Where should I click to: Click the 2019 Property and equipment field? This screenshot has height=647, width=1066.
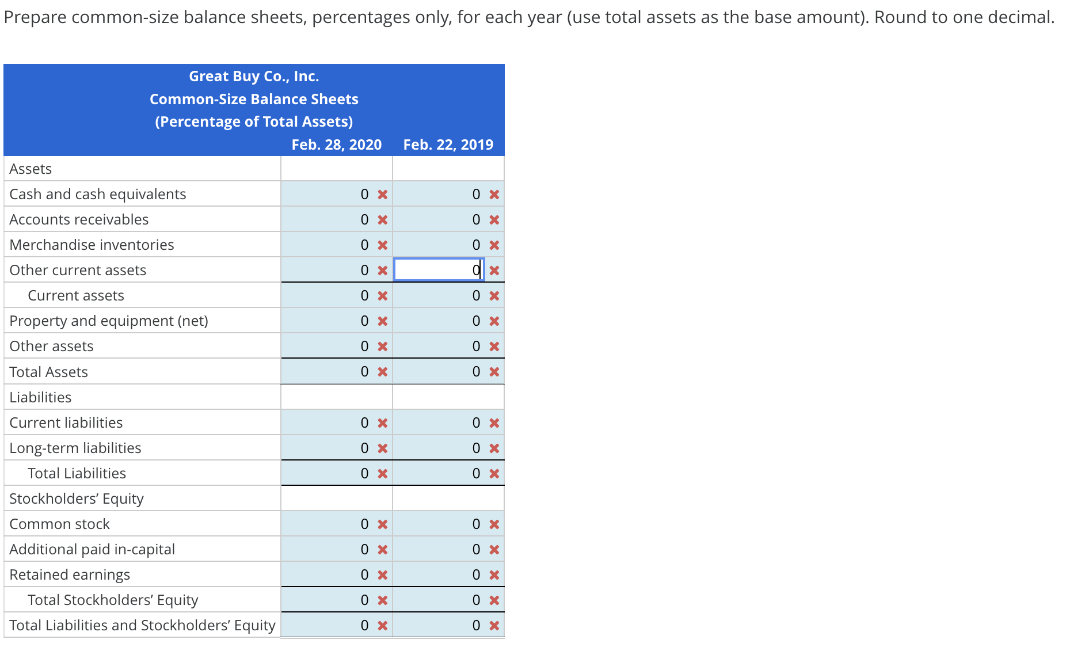(439, 321)
